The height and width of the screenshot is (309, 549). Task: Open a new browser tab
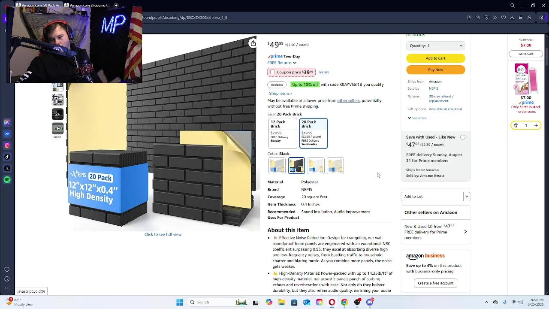point(116,5)
